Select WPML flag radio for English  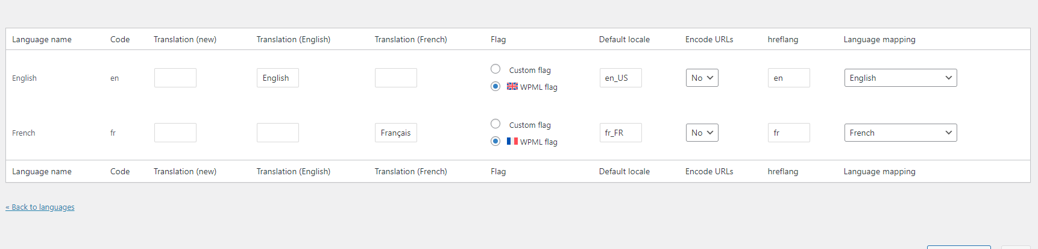coord(495,86)
